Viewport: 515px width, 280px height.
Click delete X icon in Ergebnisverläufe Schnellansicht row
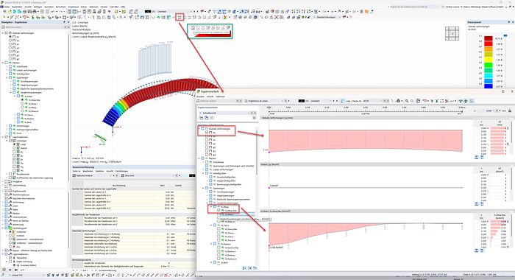(254, 118)
